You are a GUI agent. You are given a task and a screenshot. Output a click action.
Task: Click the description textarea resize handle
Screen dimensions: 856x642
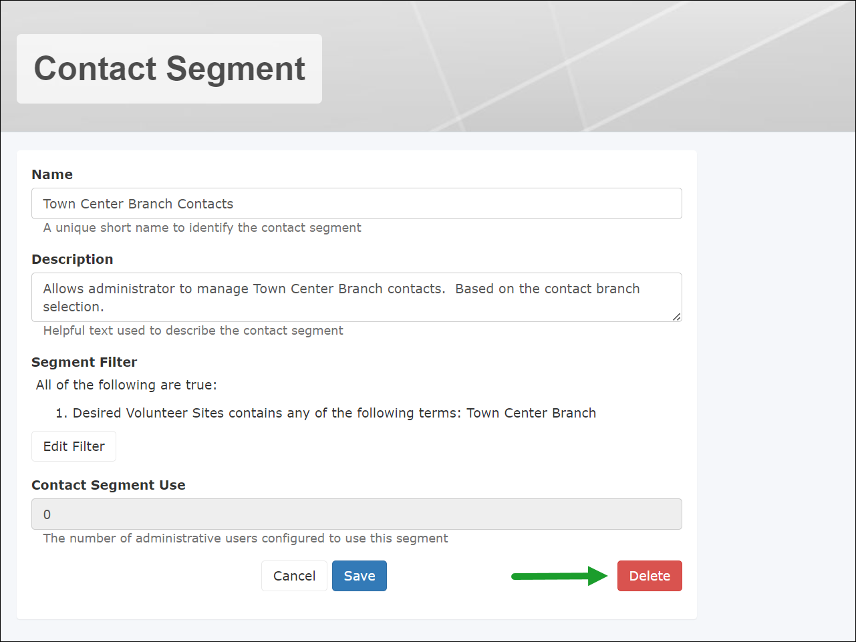(678, 318)
